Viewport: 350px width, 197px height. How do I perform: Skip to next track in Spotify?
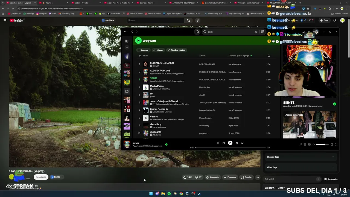click(x=237, y=143)
